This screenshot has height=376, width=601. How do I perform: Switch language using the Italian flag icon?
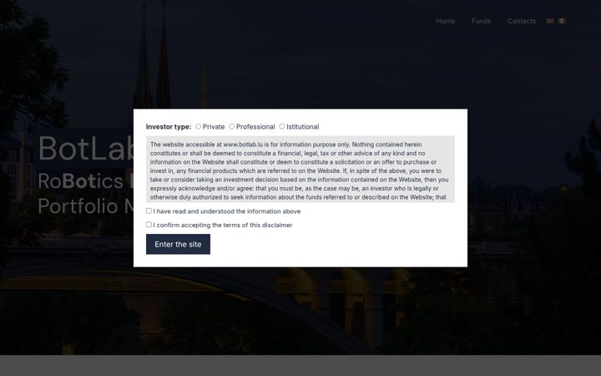[x=562, y=21]
